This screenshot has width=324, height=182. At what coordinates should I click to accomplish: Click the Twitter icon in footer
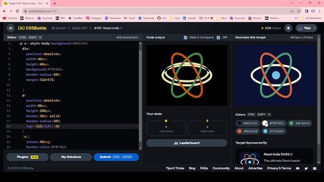[x=306, y=168]
